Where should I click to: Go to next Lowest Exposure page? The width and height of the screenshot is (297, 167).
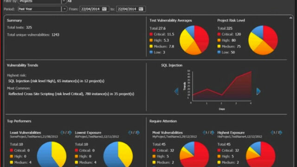pyautogui.click(x=138, y=133)
